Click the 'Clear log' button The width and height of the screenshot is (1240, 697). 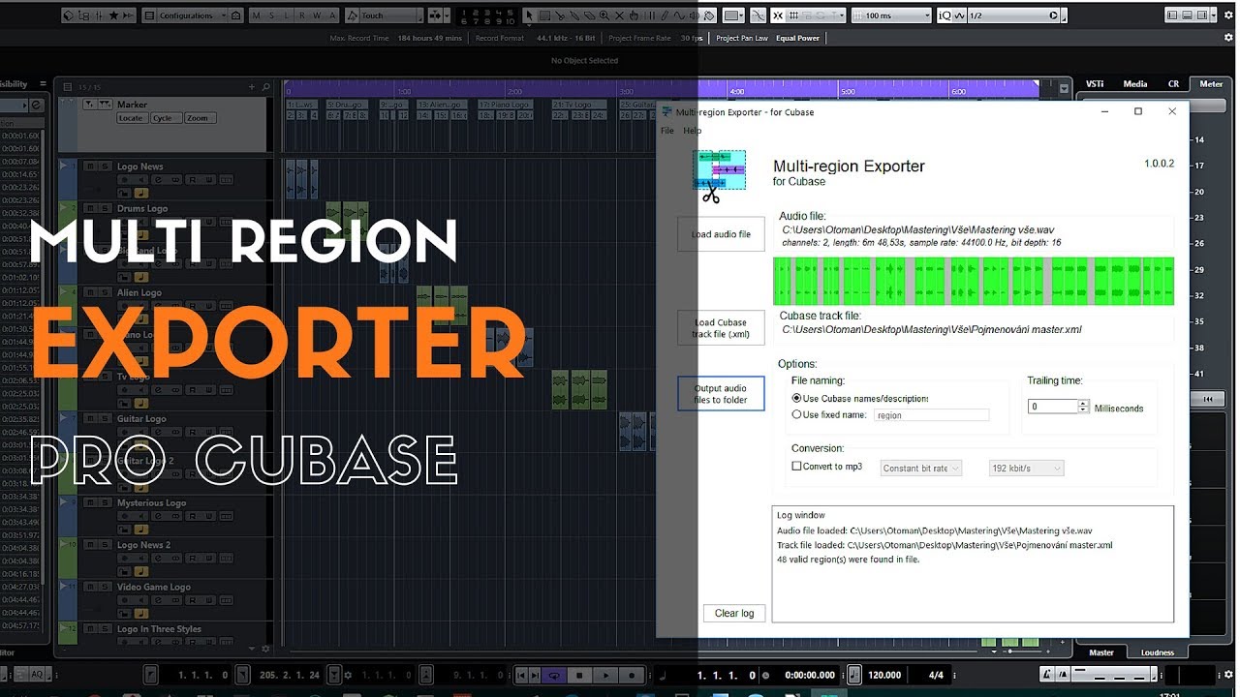(x=734, y=613)
